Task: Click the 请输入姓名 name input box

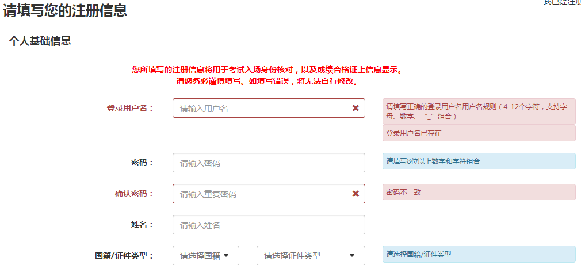Action: 269,225
